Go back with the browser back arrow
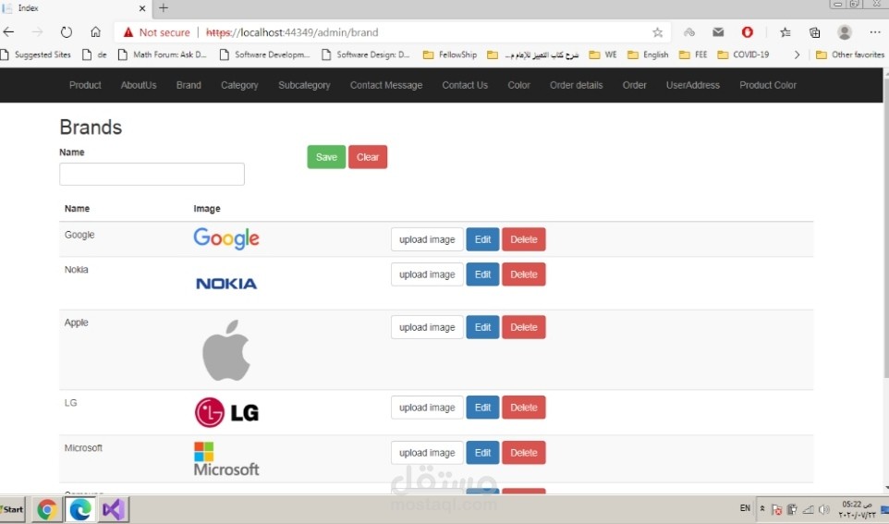Image resolution: width=889 pixels, height=524 pixels. (8, 32)
